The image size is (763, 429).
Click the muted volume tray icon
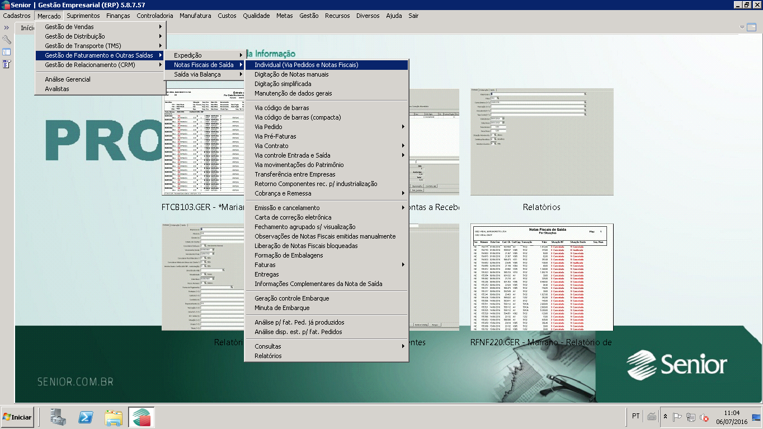(705, 417)
